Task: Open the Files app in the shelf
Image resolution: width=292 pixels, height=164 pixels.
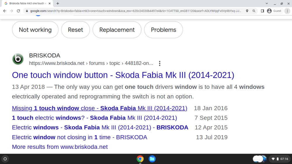Action: point(152,159)
